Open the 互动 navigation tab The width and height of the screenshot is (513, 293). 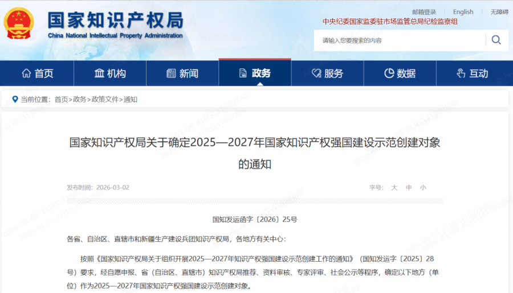tap(474, 73)
